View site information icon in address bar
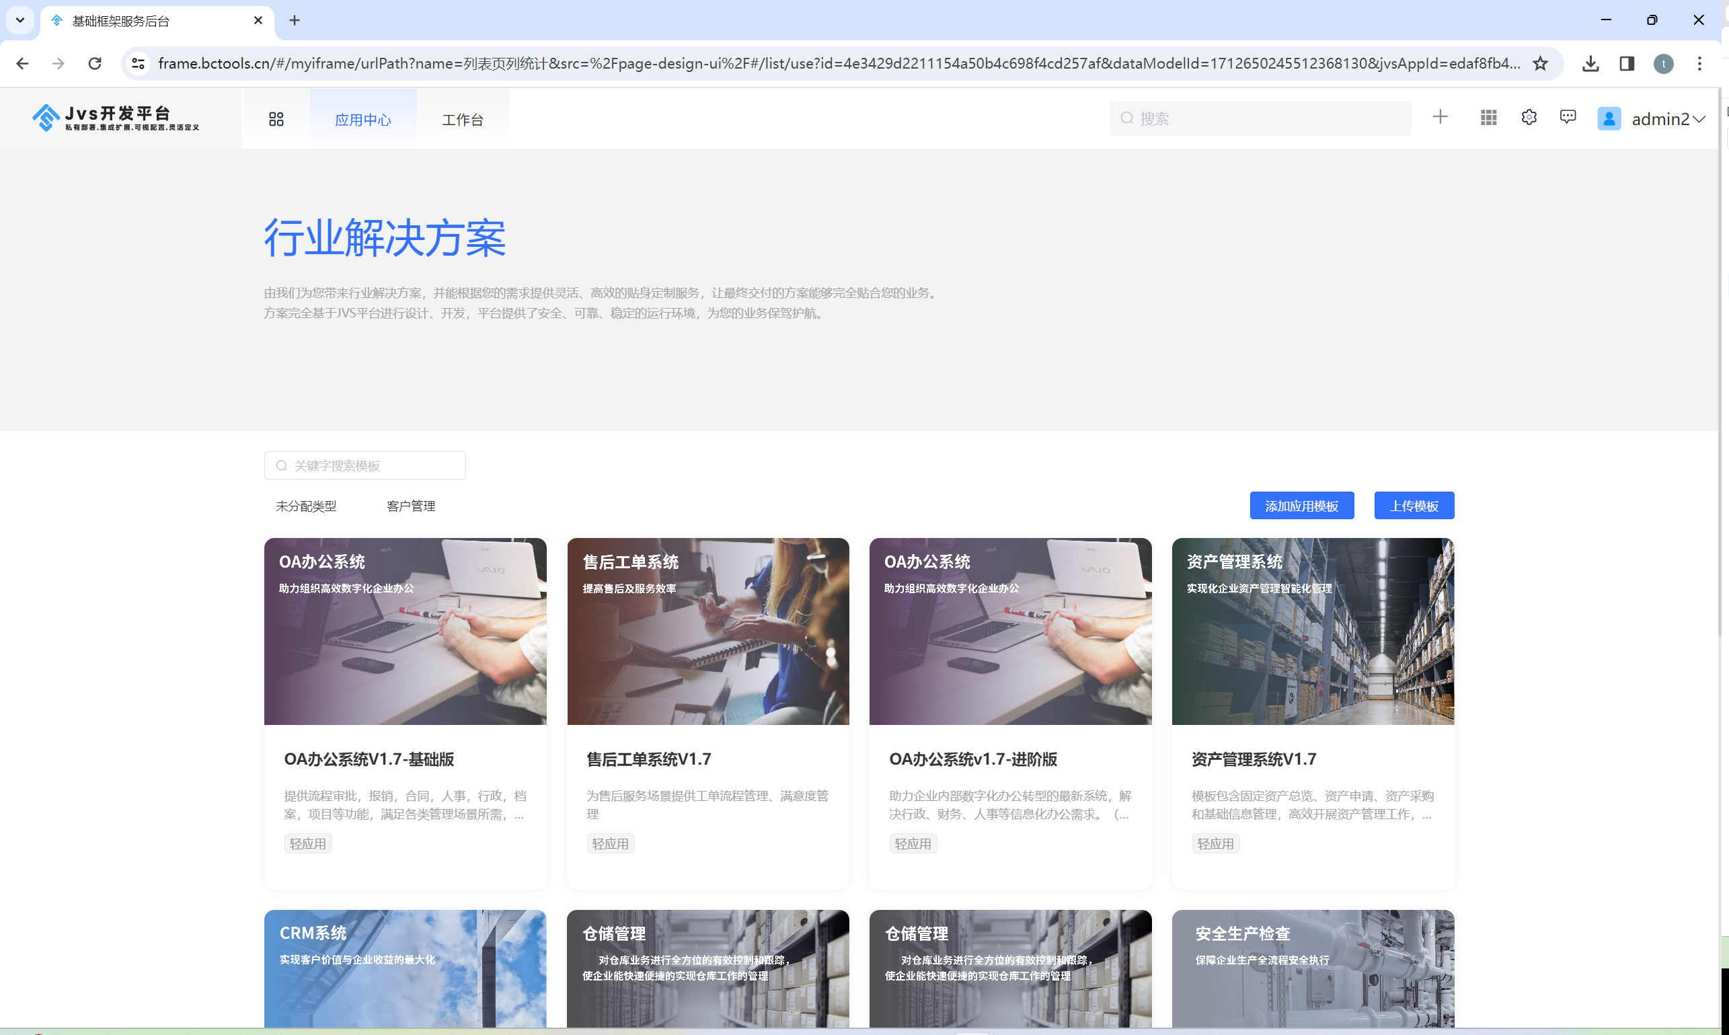The image size is (1729, 1035). 138,63
